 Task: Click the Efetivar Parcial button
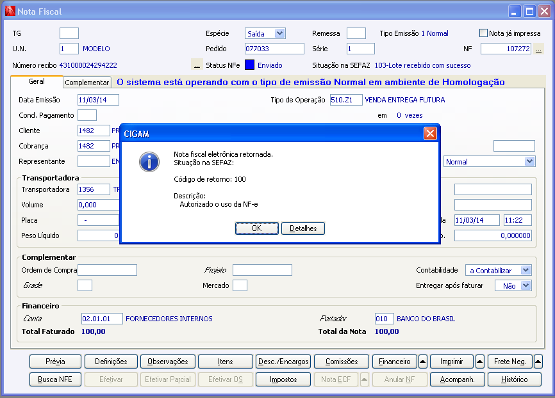tap(168, 379)
